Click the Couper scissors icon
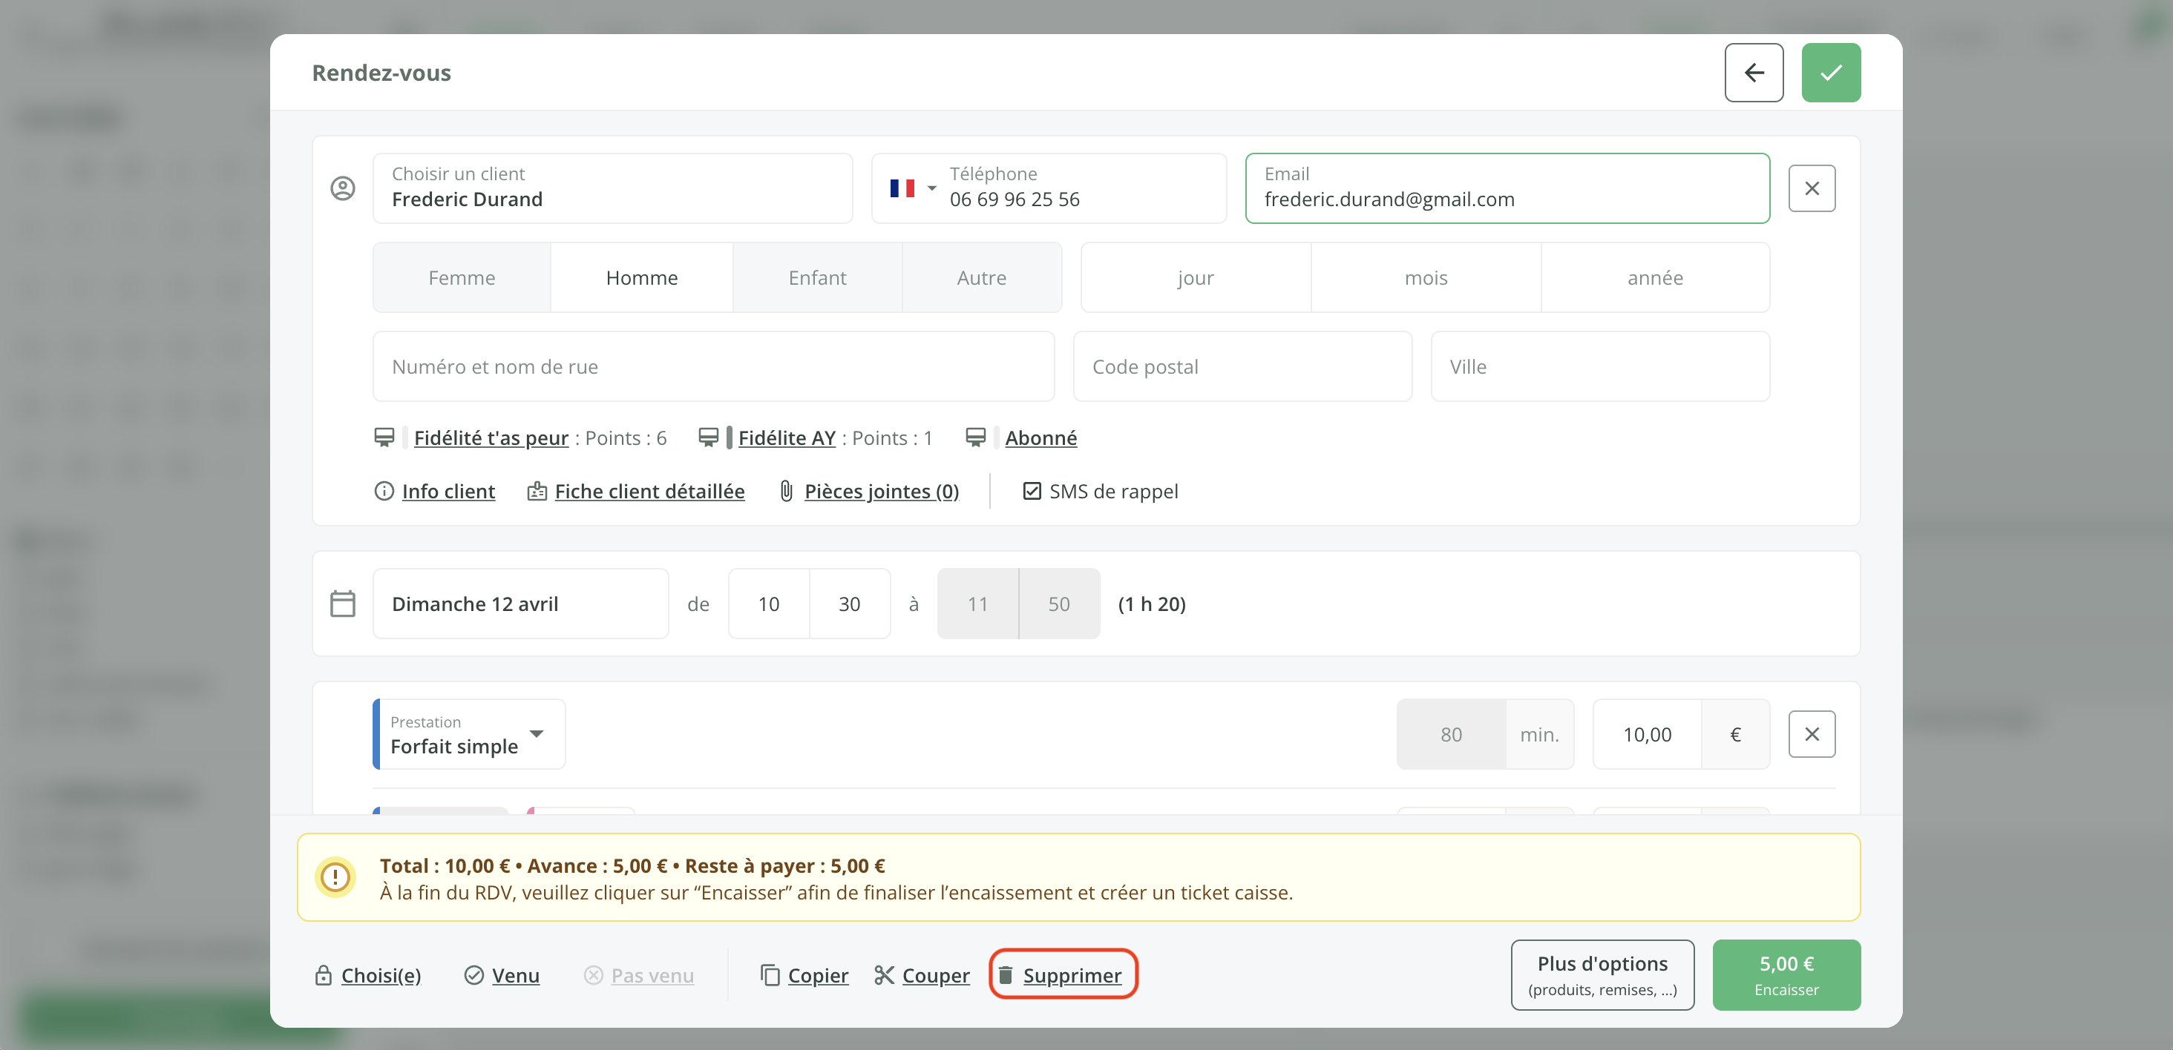 pyautogui.click(x=883, y=975)
